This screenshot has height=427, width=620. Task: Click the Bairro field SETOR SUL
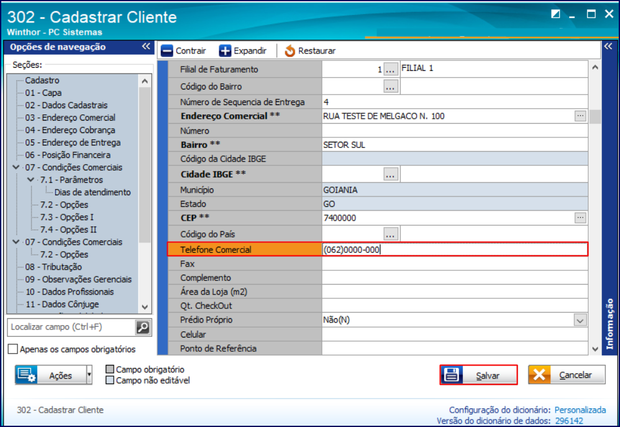point(455,145)
